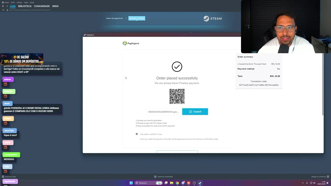Open Discord from the taskbar

click(x=183, y=183)
